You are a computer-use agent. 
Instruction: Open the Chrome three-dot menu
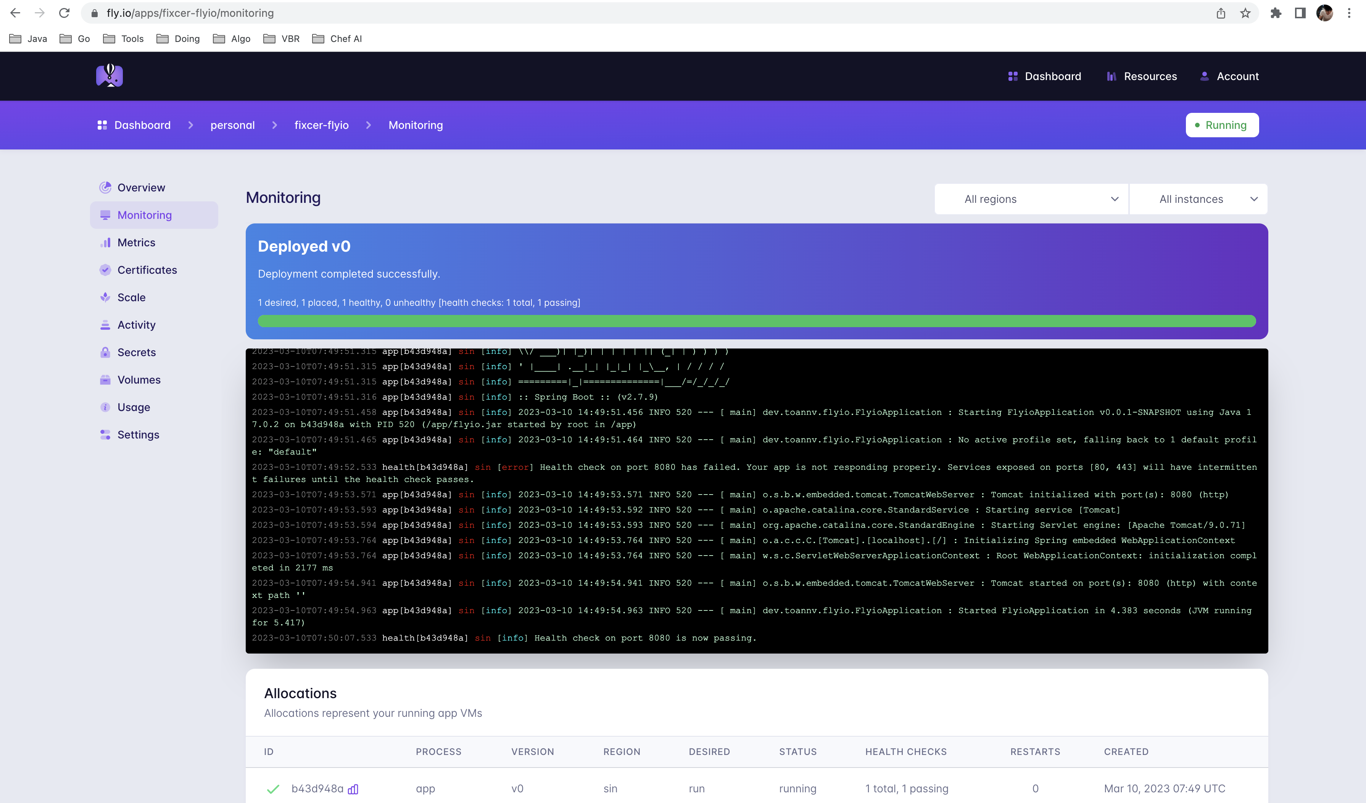[x=1349, y=13]
